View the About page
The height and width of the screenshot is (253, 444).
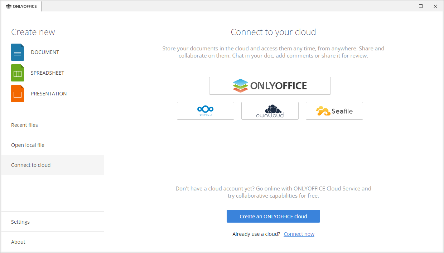pos(18,242)
